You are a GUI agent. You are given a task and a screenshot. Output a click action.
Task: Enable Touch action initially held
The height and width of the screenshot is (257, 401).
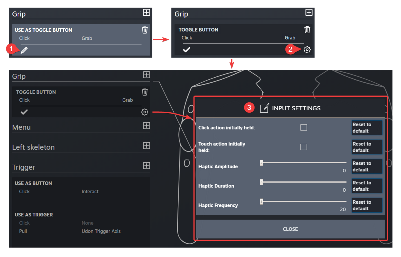point(303,147)
